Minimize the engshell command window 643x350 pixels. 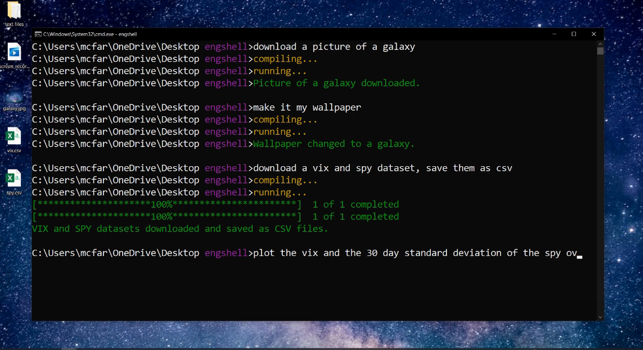click(x=555, y=34)
